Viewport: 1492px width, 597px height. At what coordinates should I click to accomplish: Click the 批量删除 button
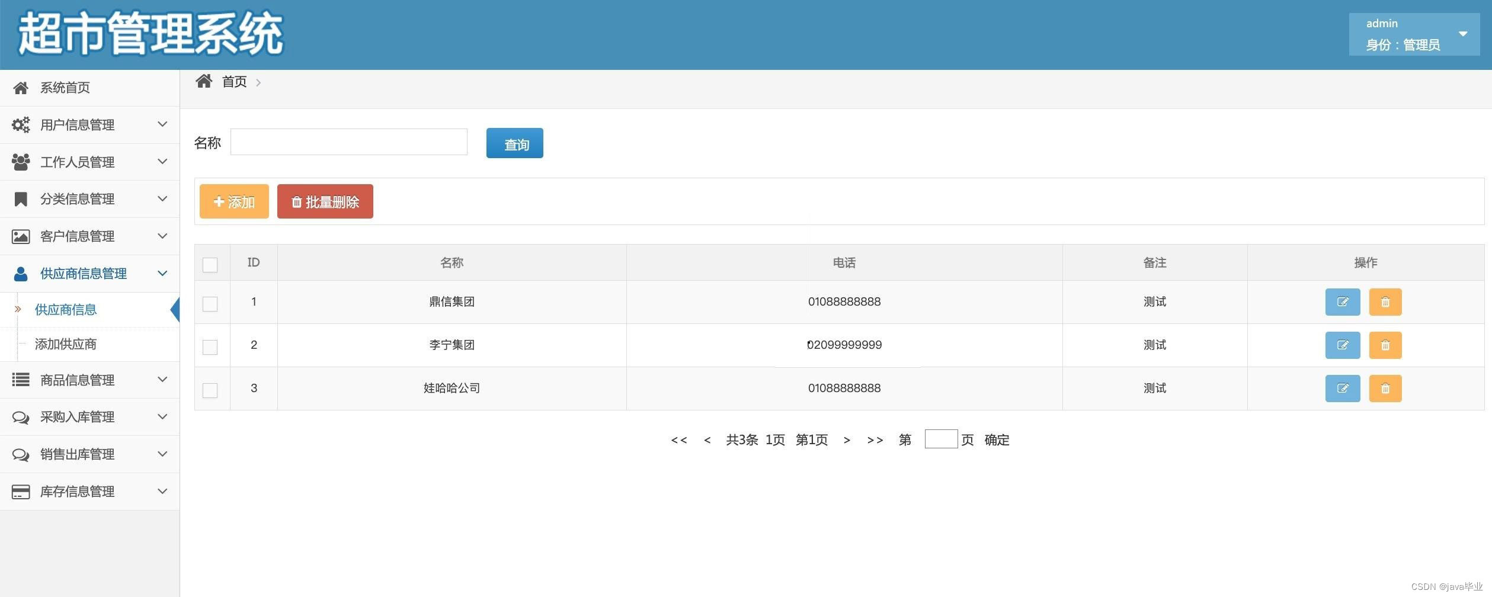click(x=325, y=201)
